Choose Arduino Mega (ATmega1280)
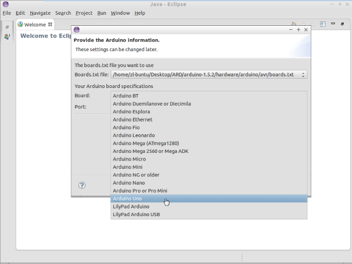The image size is (352, 264). click(209, 143)
